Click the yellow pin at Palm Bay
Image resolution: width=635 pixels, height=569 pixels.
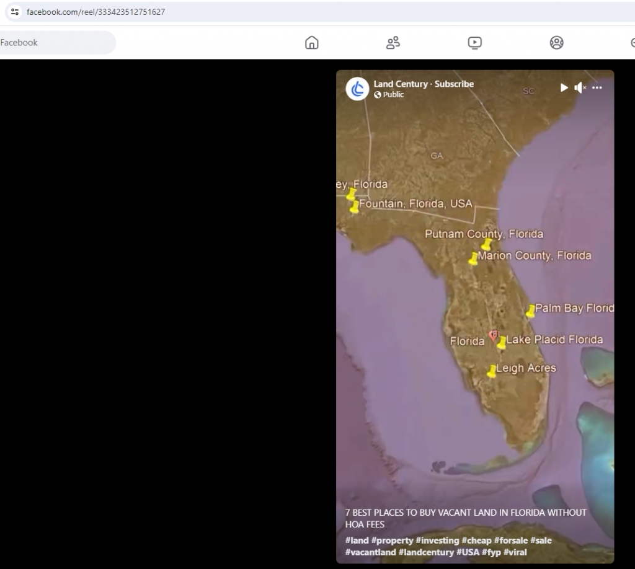tap(531, 311)
